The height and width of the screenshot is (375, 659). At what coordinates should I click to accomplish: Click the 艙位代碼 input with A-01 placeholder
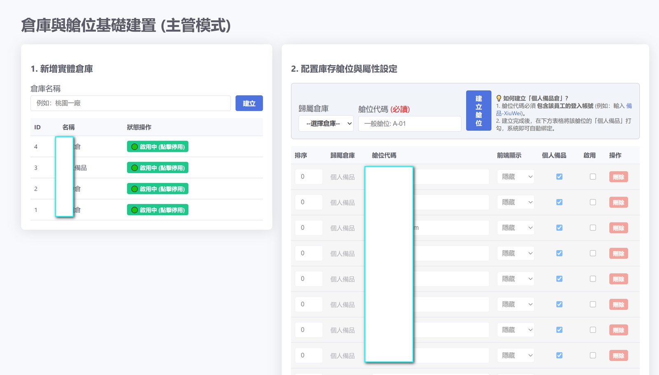coord(410,124)
